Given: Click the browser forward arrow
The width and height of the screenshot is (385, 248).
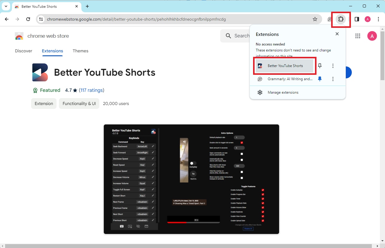Looking at the screenshot, I should click(17, 19).
